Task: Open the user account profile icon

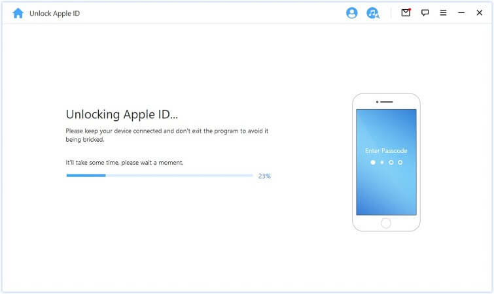Action: (351, 13)
